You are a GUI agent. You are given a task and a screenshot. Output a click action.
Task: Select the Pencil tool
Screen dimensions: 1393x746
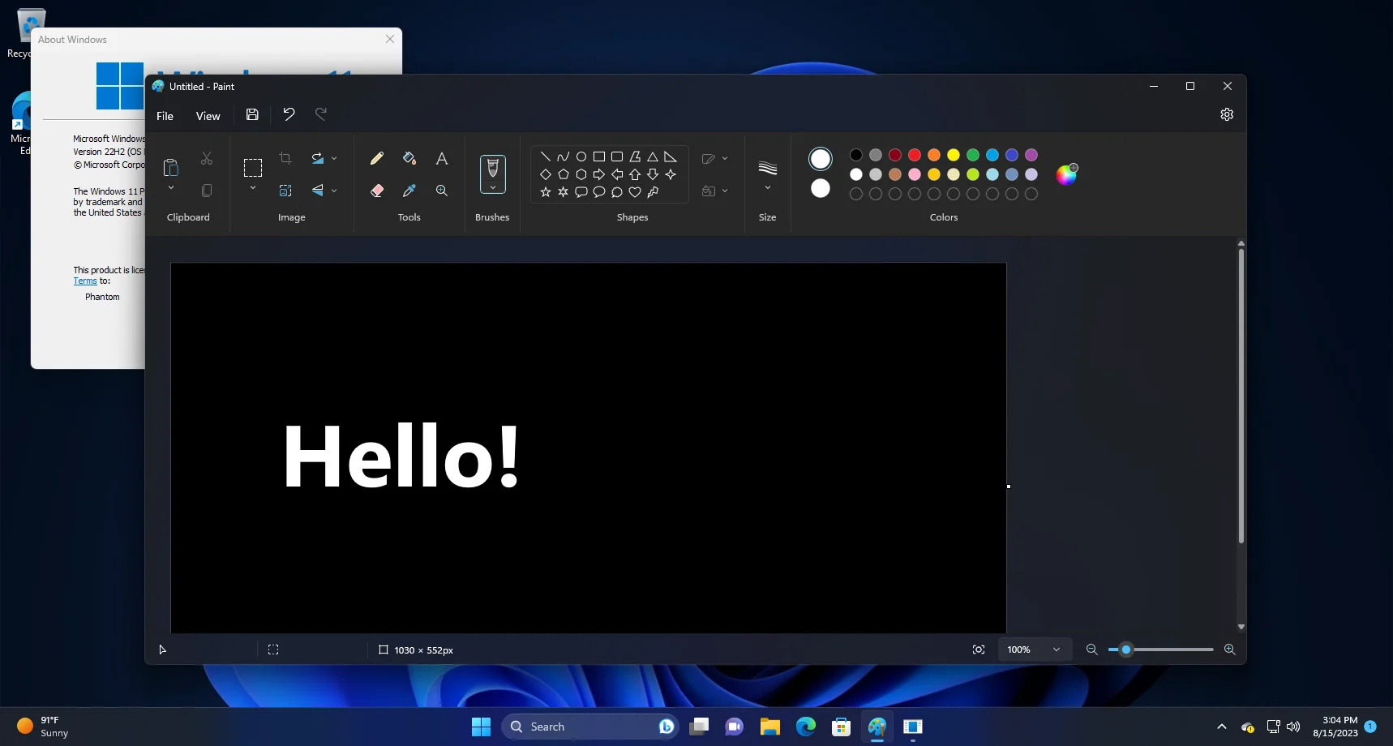[376, 158]
